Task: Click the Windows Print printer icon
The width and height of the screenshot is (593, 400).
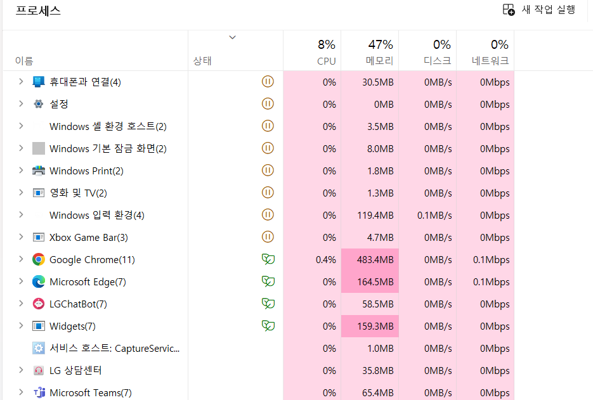Action: (x=39, y=171)
